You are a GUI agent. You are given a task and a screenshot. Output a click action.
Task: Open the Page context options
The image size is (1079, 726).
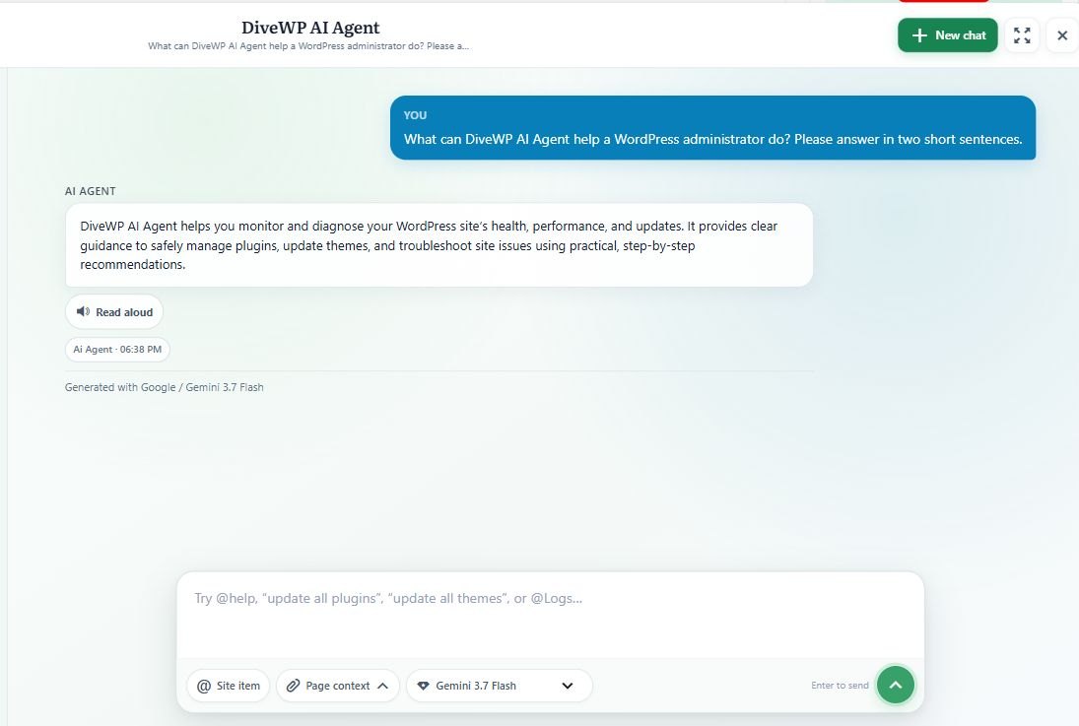click(337, 686)
